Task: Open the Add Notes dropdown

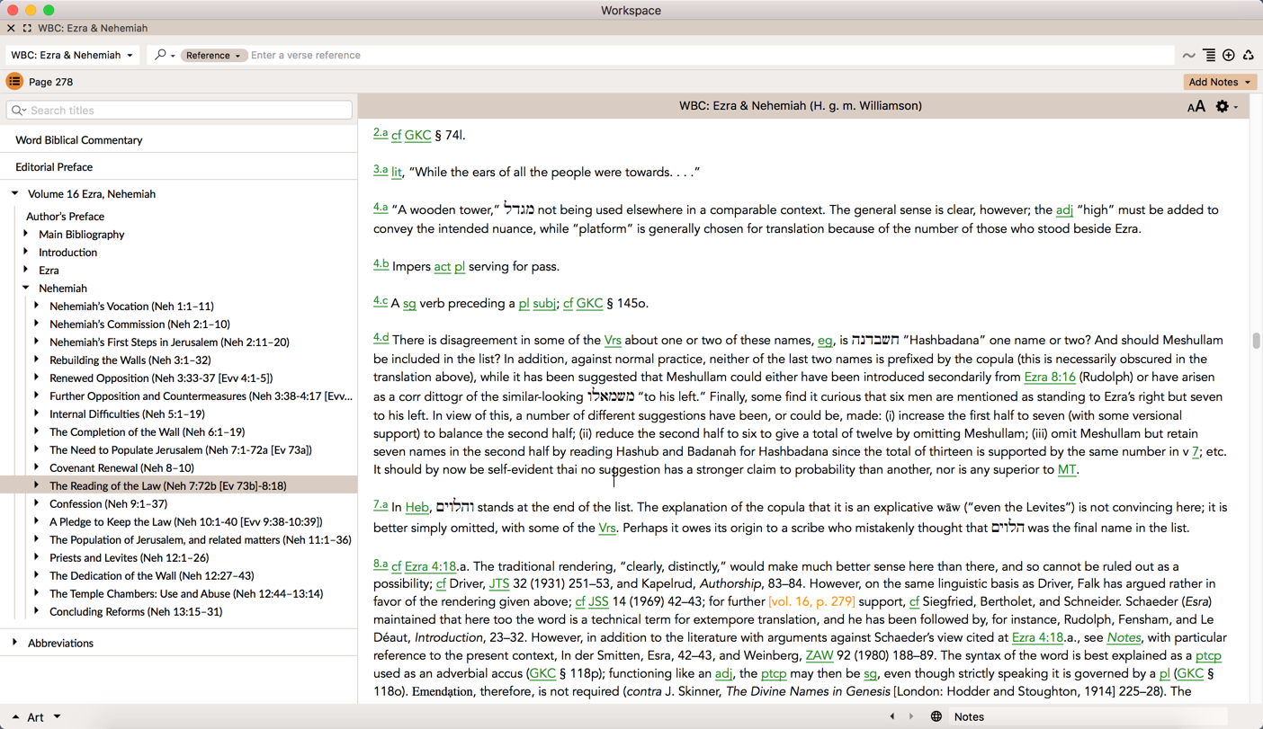Action: 1219,82
